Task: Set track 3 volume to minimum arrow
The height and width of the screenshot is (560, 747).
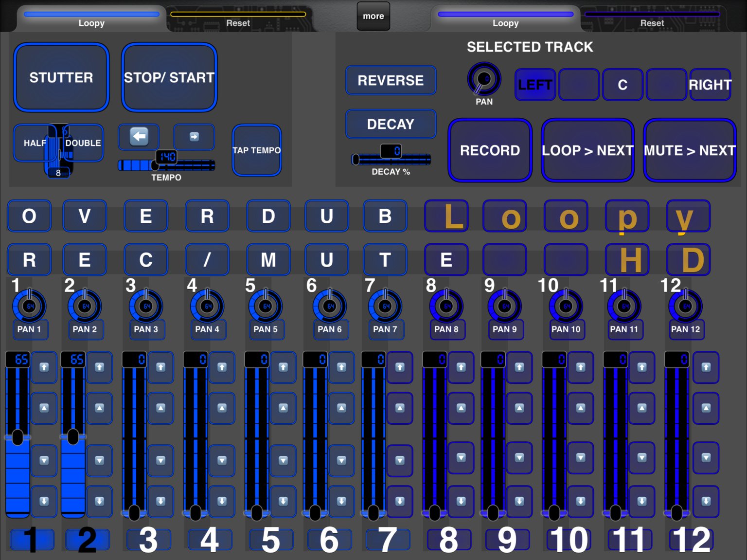Action: click(x=161, y=501)
